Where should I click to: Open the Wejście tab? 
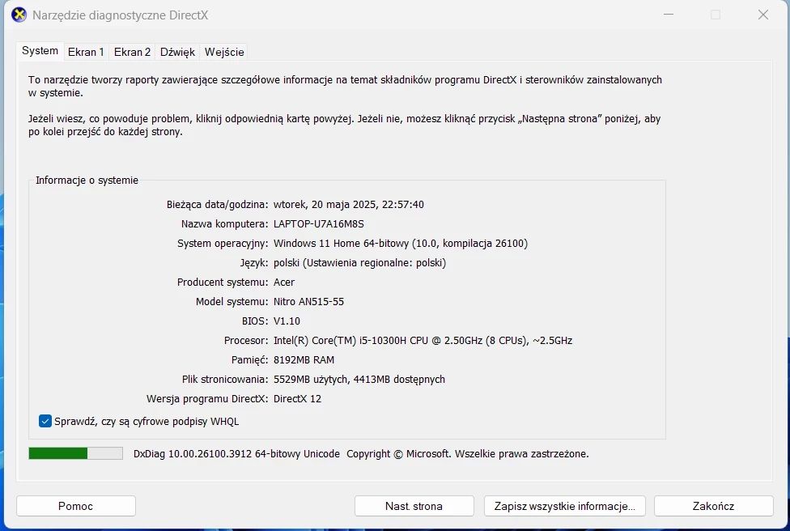point(224,52)
